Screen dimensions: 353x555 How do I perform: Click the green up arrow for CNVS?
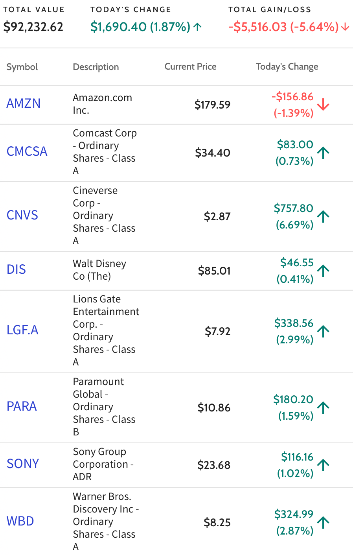tap(323, 216)
